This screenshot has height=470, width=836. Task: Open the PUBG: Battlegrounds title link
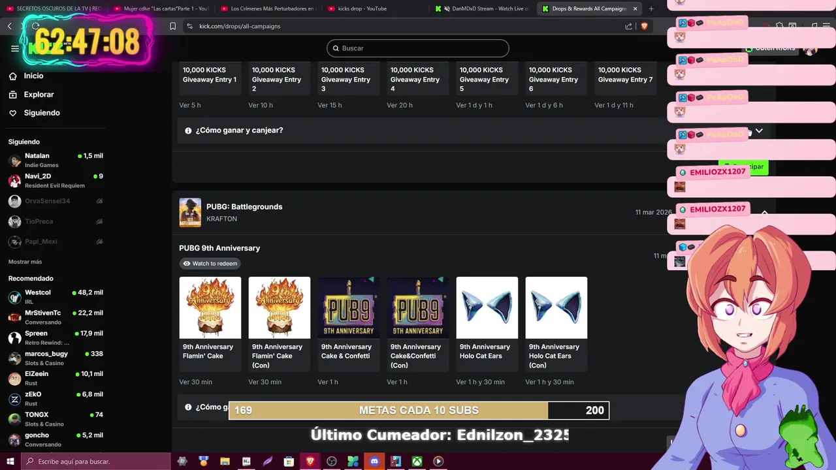click(x=244, y=207)
